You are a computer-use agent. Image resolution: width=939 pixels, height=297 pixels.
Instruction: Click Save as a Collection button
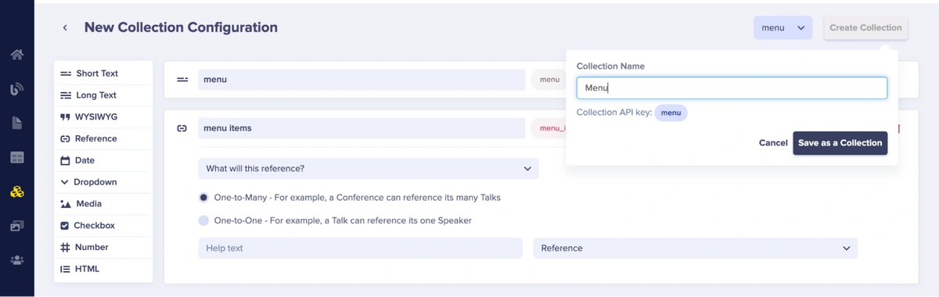click(x=840, y=143)
